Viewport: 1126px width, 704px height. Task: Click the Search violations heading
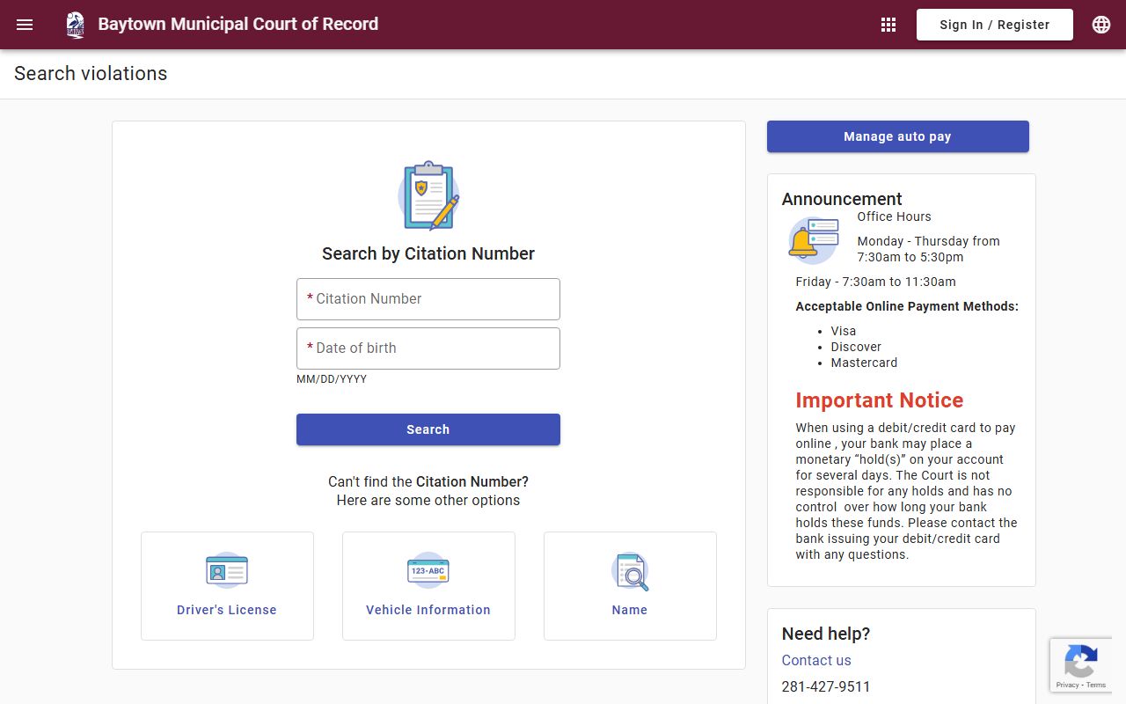[91, 74]
